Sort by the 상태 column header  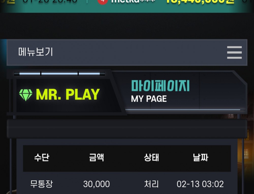151,157
